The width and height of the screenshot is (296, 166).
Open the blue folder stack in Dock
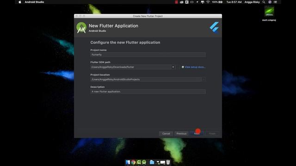pyautogui.click(x=152, y=162)
